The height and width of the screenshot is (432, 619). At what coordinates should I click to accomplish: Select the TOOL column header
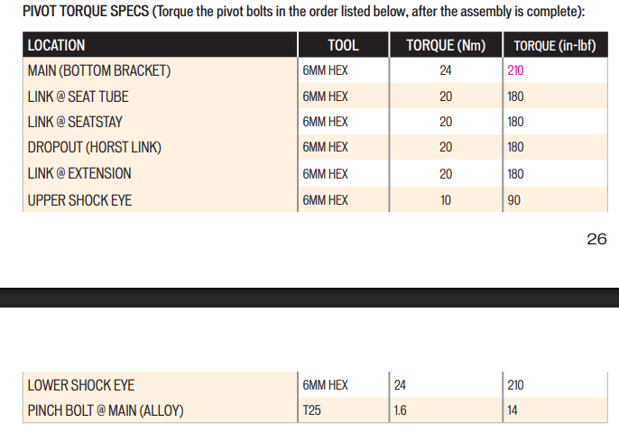point(343,45)
